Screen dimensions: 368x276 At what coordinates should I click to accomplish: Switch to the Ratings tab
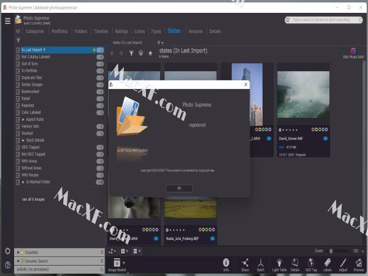point(121,31)
